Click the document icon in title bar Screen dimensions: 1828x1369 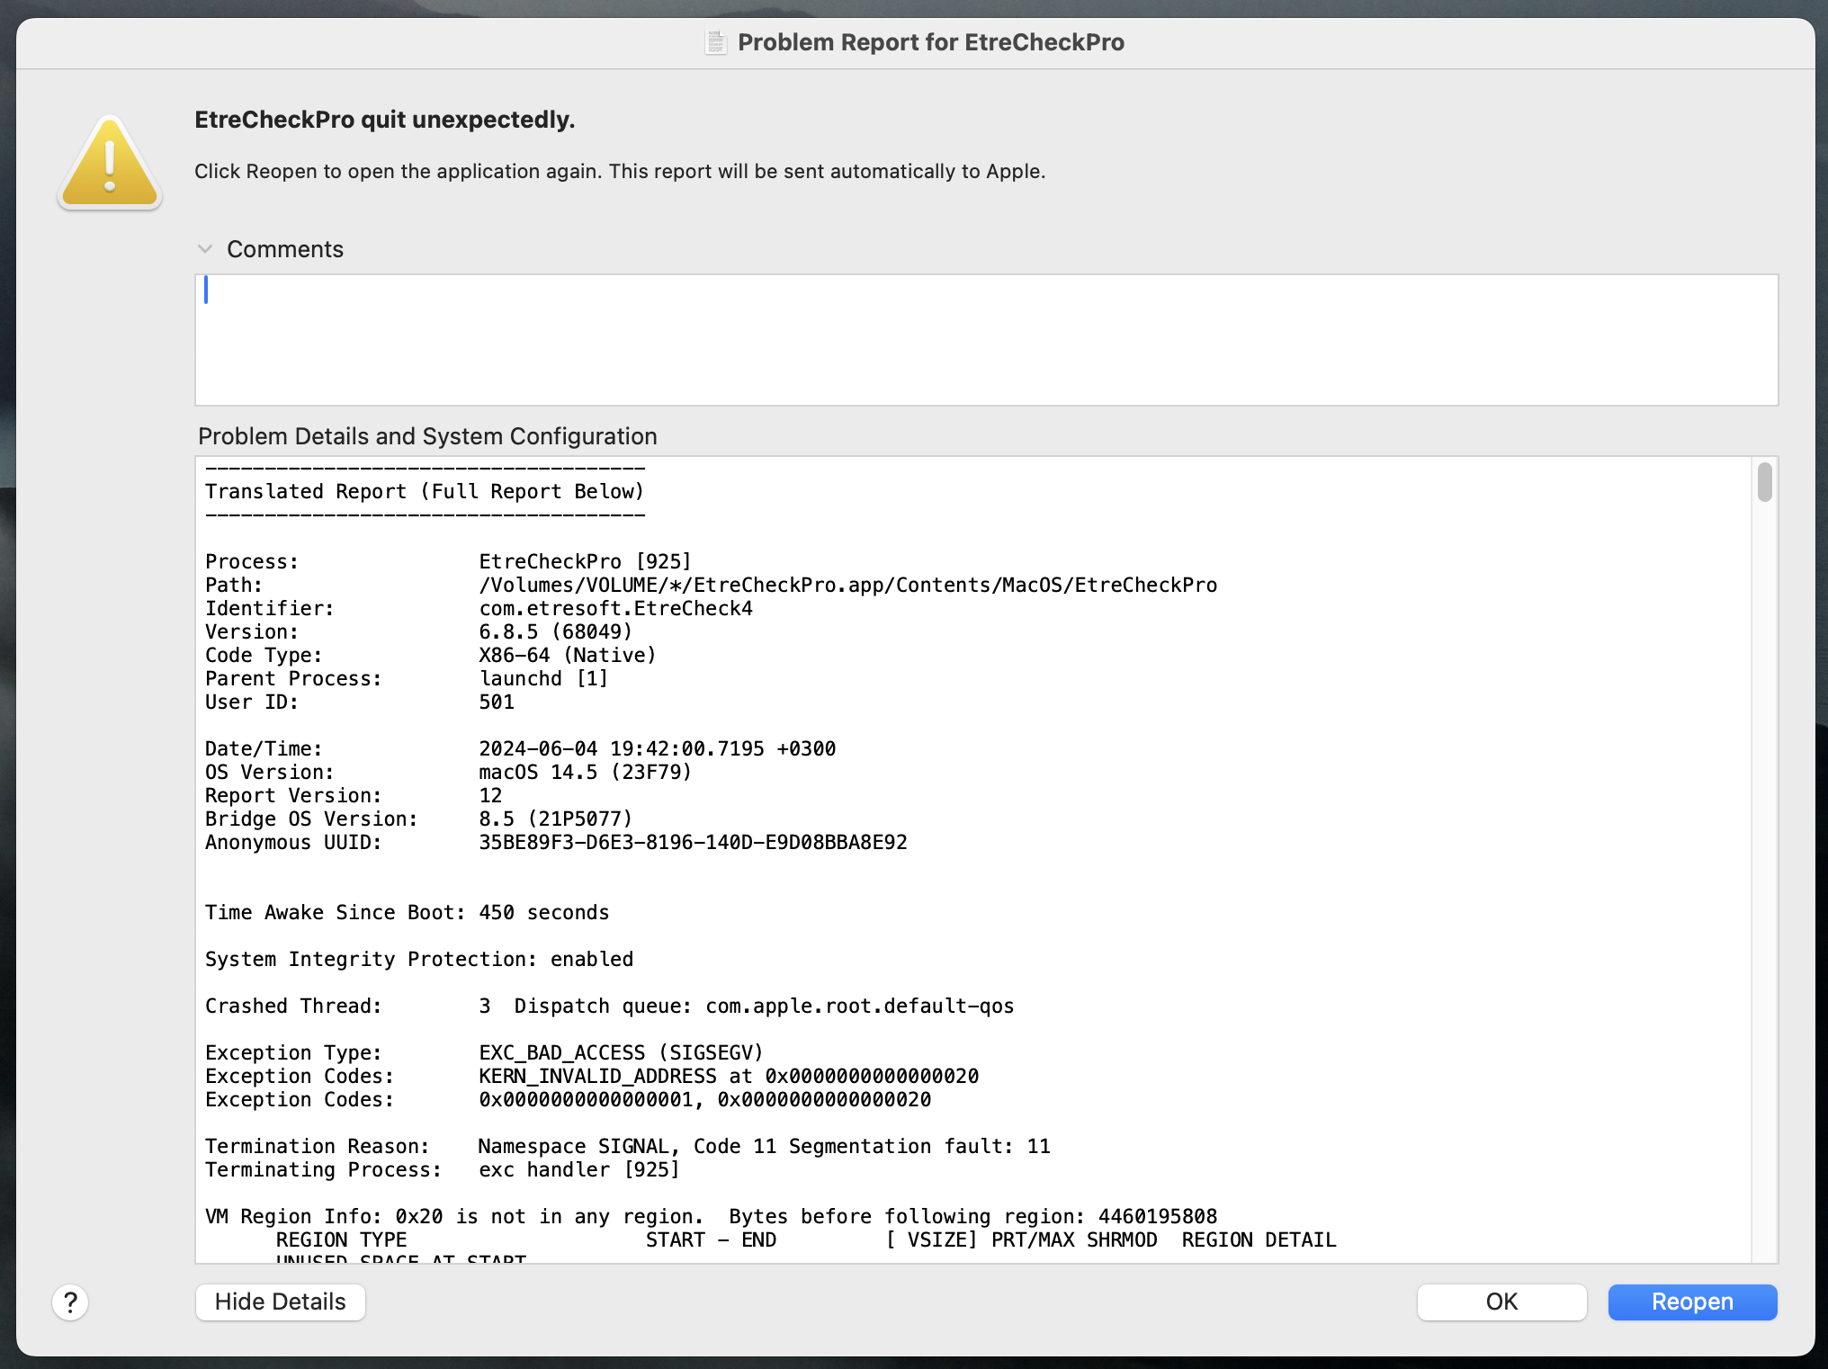[716, 42]
